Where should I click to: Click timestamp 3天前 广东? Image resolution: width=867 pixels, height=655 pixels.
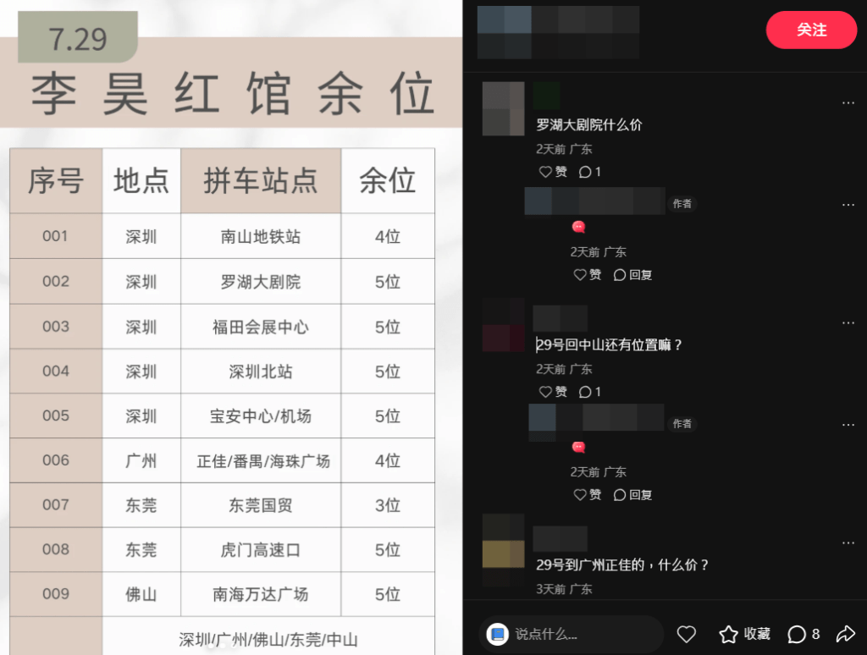click(x=563, y=589)
